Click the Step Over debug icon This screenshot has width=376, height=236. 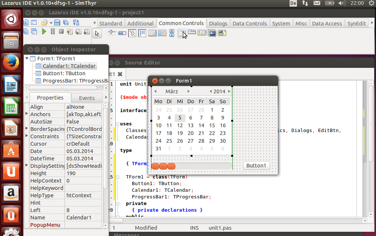[78, 31]
